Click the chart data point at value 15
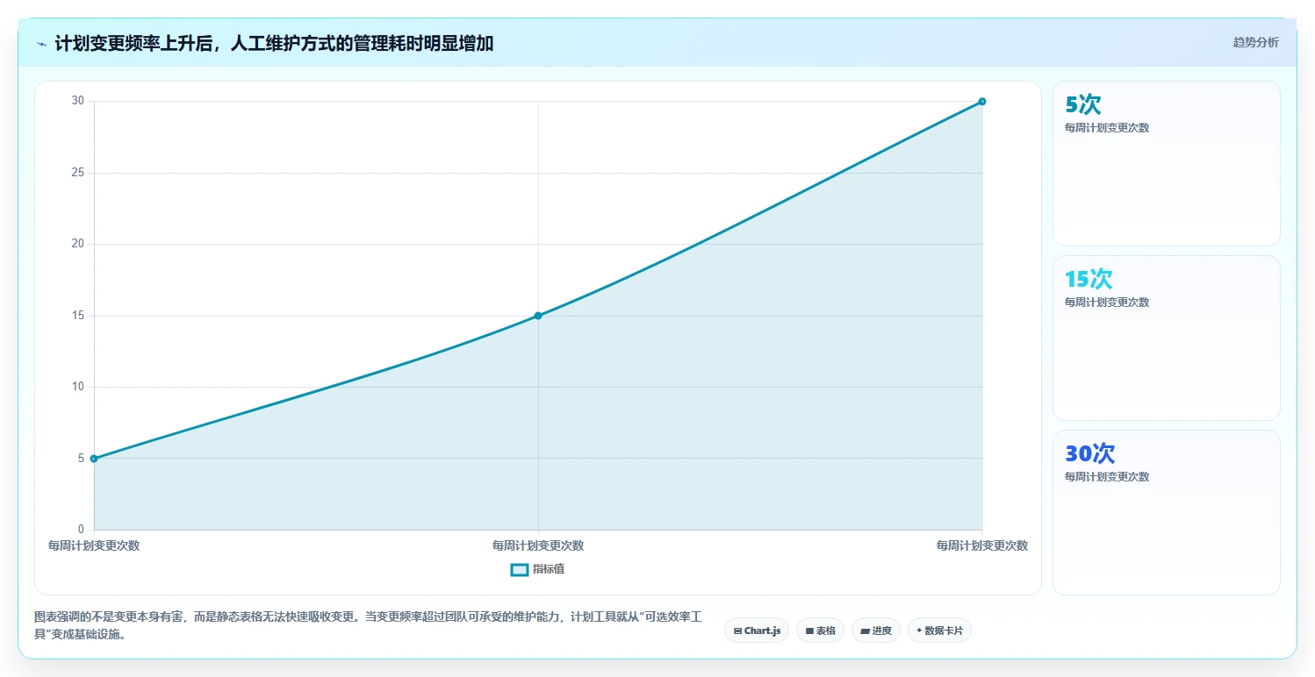1315x677 pixels. click(x=538, y=316)
